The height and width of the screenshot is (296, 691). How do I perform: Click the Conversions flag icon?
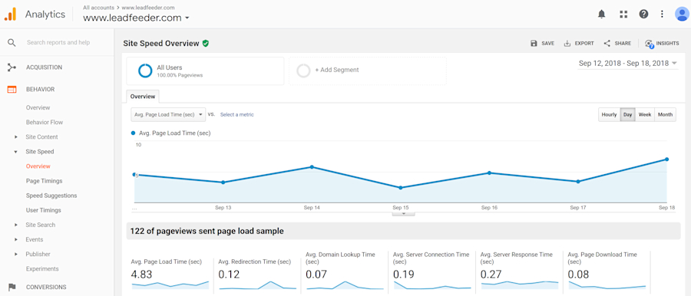click(12, 288)
